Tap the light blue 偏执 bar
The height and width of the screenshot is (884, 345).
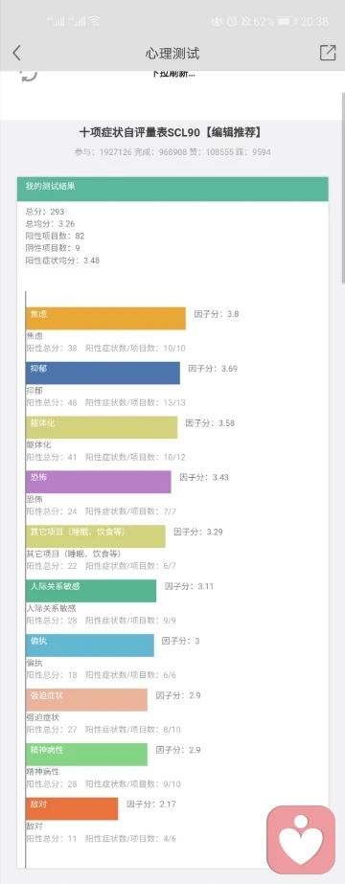pos(90,646)
